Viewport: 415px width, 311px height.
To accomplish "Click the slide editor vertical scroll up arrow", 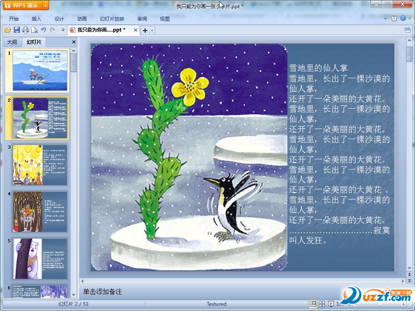I will point(409,40).
